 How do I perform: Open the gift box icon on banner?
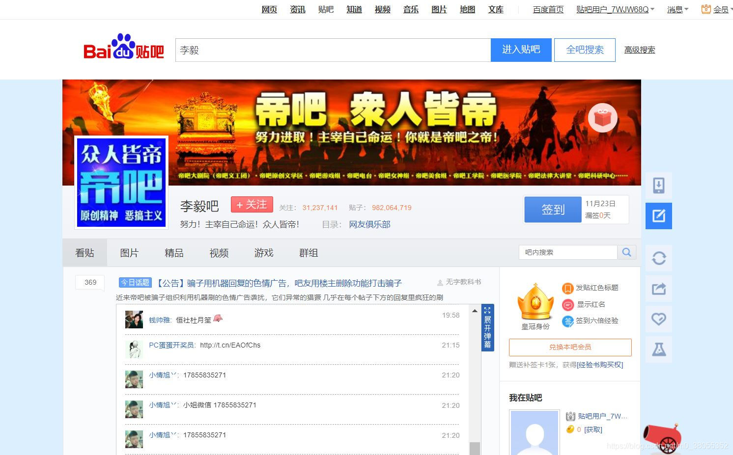point(603,118)
